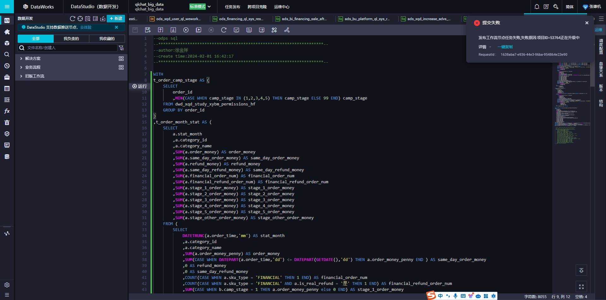Open the search sidebar panel
Viewport: 606px width, 300px height.
coord(7,54)
